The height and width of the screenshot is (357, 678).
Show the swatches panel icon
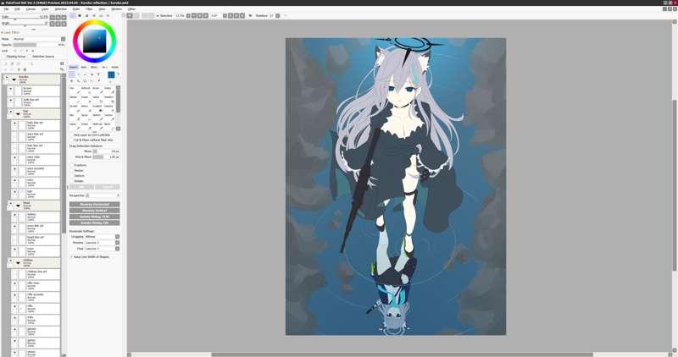pos(101,15)
